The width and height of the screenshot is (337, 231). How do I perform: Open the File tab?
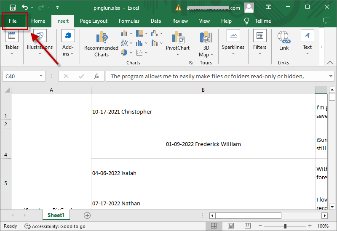point(13,21)
